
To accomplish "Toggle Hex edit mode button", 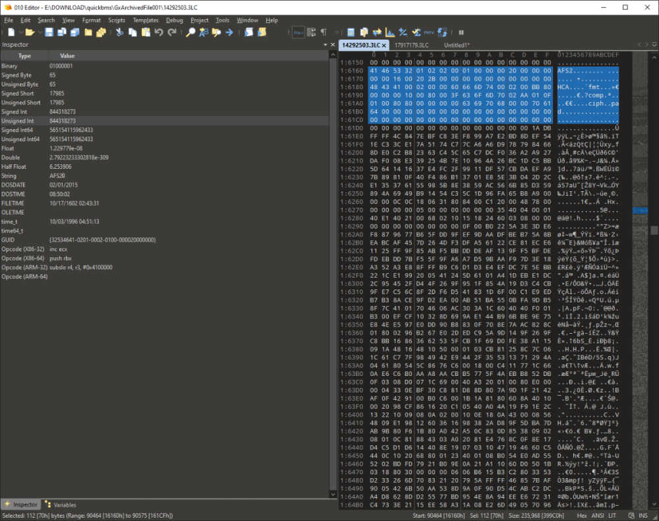I will 298,32.
